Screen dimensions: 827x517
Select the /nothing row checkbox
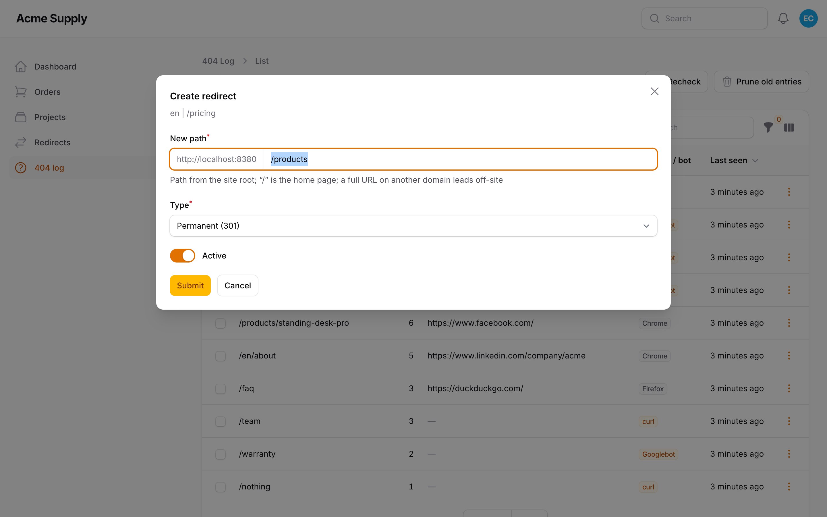221,487
